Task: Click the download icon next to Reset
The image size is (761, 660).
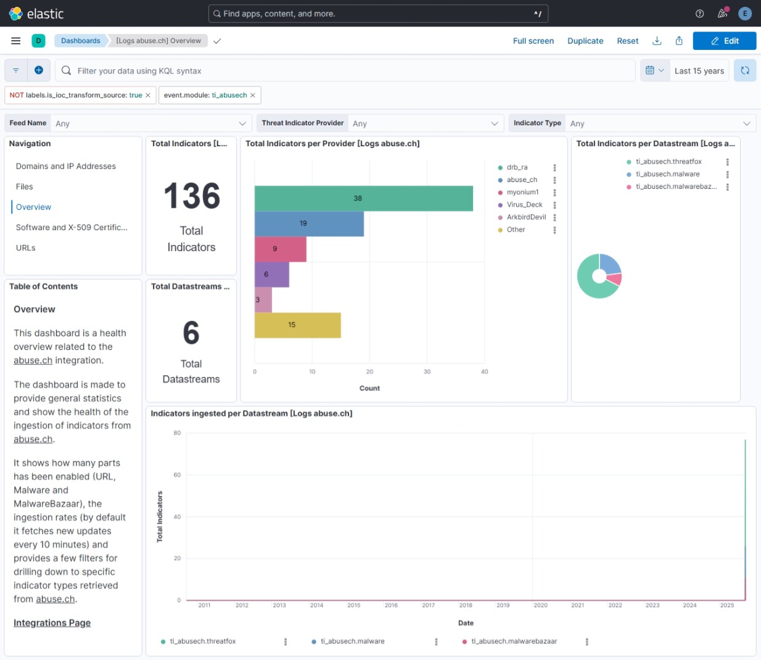Action: point(657,41)
